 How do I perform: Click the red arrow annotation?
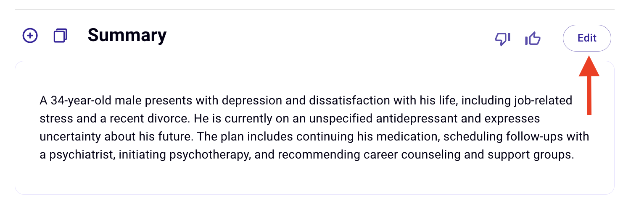point(589,85)
